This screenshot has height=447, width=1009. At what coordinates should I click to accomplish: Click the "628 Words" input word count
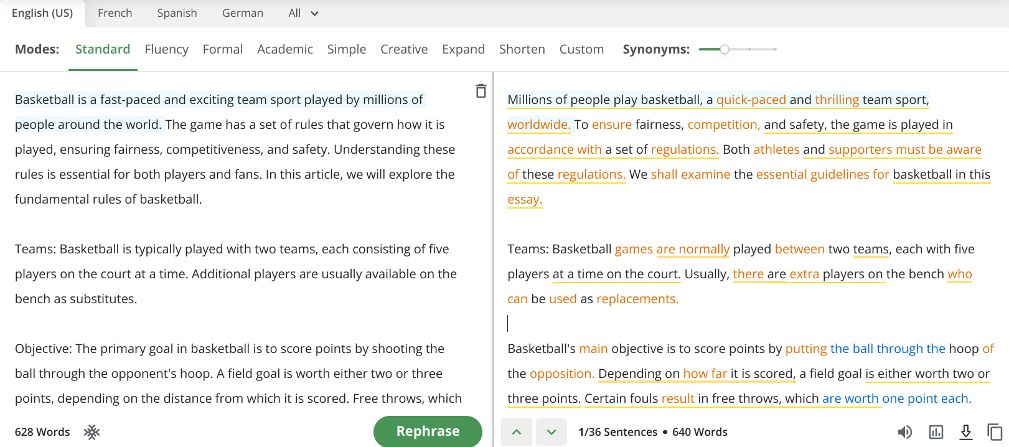coord(42,432)
